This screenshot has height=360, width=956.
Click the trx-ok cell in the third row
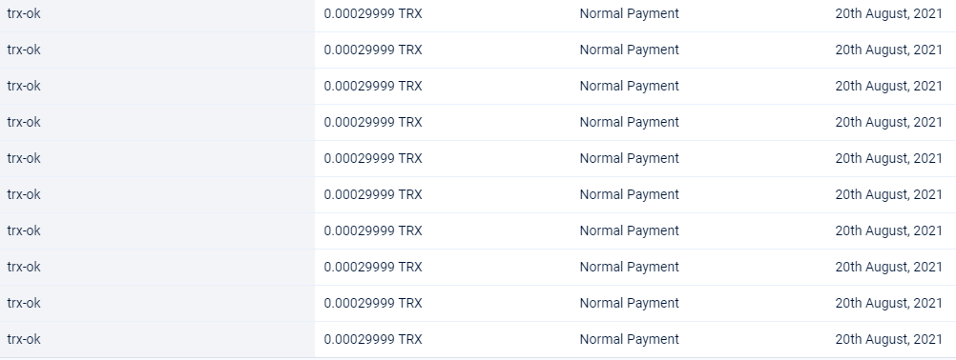tap(24, 86)
